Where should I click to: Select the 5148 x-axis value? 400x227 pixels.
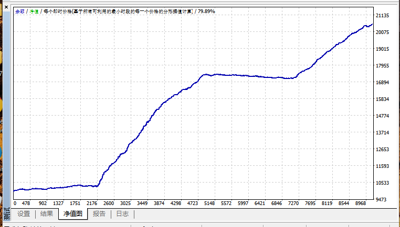(209, 203)
